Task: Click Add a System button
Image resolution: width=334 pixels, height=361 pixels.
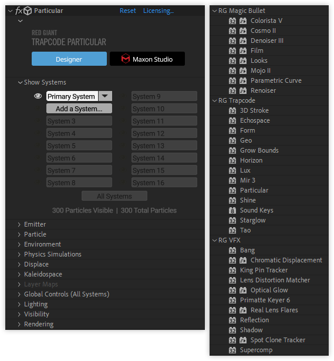Action: click(79, 109)
